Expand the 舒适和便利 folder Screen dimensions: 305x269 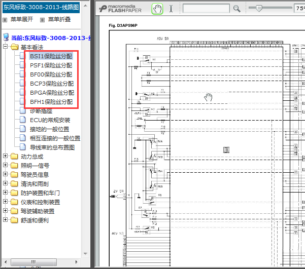[5, 220]
